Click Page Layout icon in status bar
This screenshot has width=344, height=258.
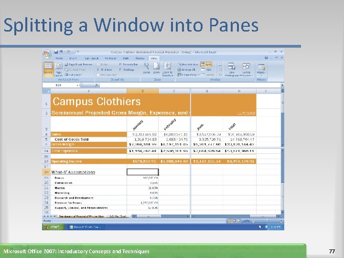point(234,221)
